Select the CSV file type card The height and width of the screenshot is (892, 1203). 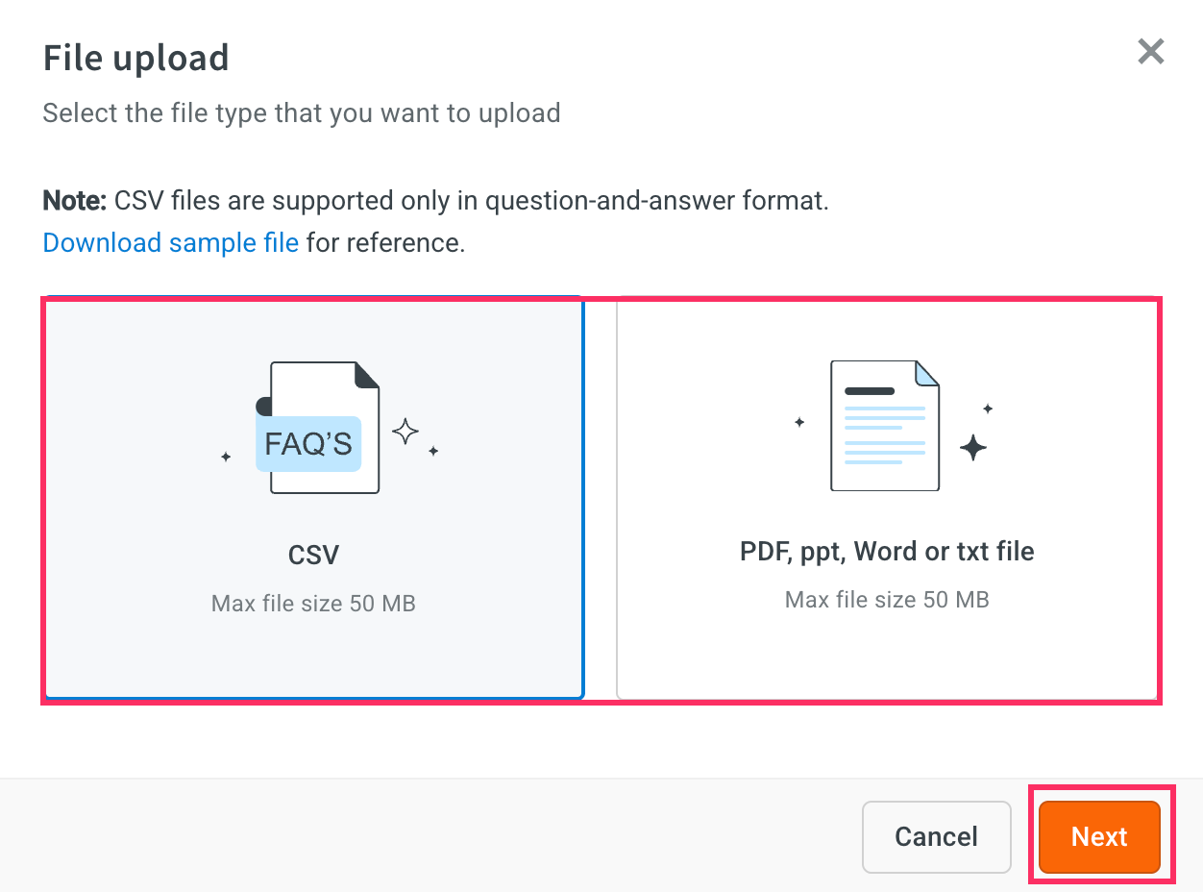point(313,499)
